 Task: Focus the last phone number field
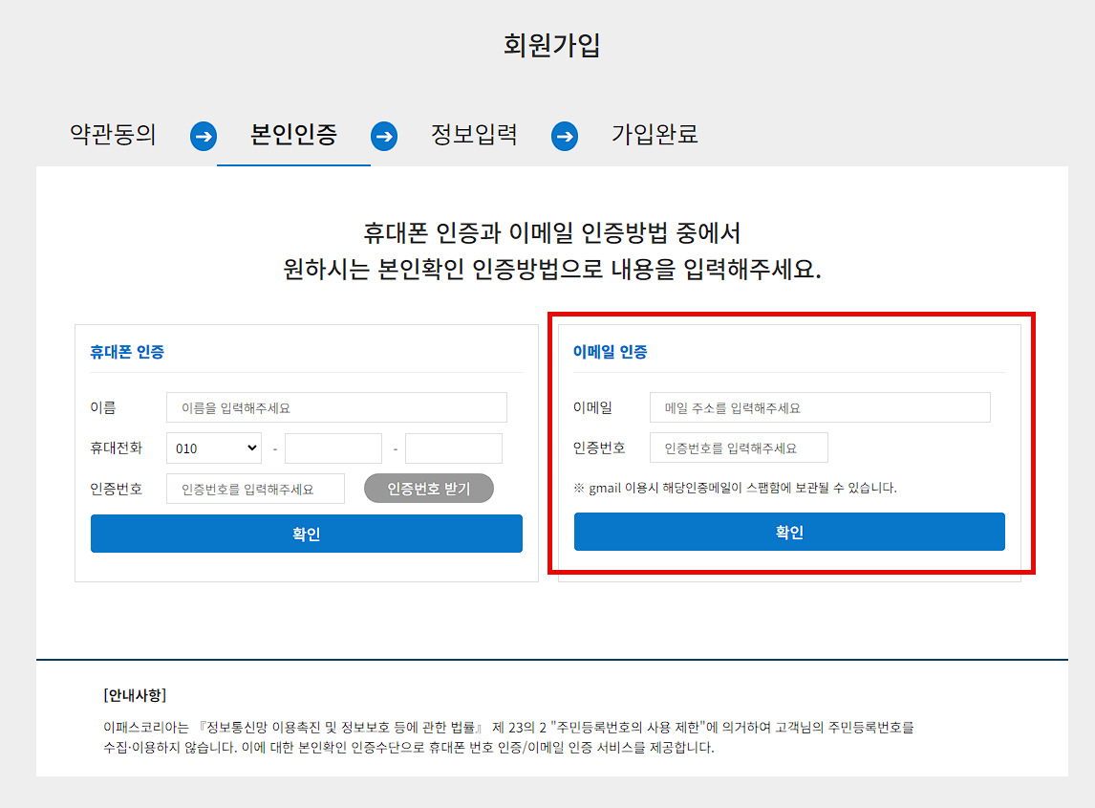[454, 448]
